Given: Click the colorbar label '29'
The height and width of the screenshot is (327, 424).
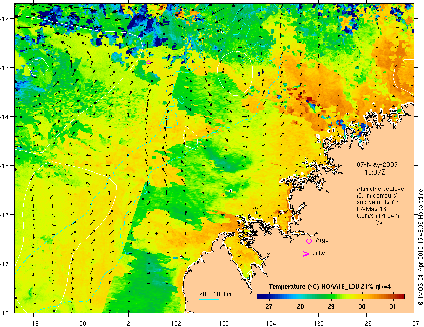Looking at the screenshot, I should coord(331,306).
